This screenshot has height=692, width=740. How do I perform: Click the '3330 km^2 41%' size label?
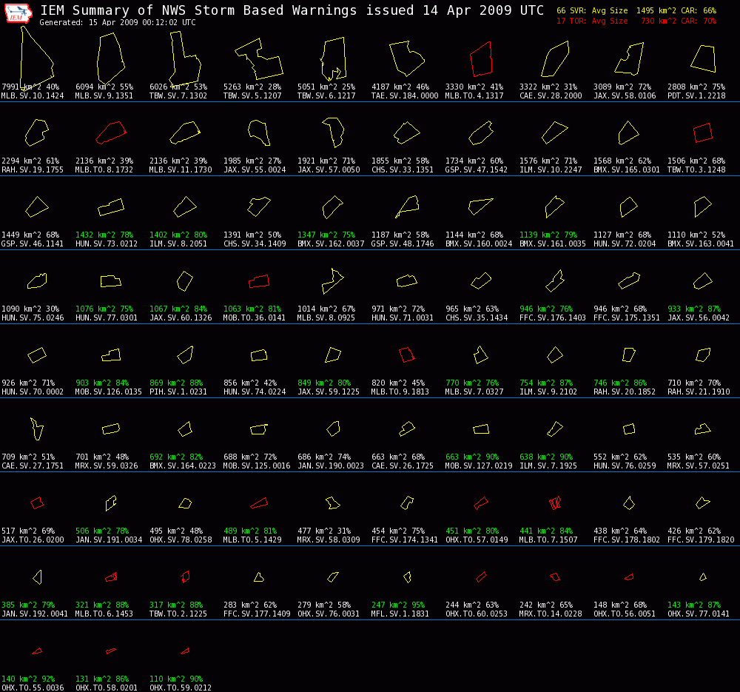coord(474,87)
